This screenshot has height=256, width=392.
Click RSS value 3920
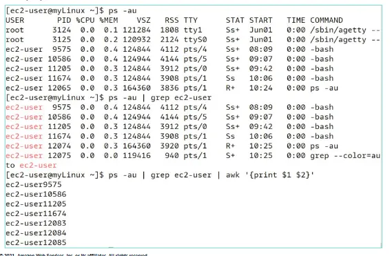pyautogui.click(x=169, y=146)
